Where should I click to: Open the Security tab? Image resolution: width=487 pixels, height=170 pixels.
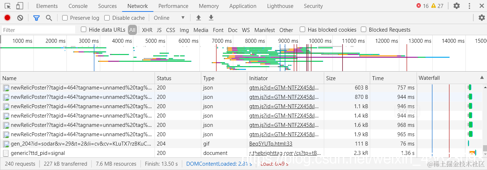pyautogui.click(x=313, y=6)
